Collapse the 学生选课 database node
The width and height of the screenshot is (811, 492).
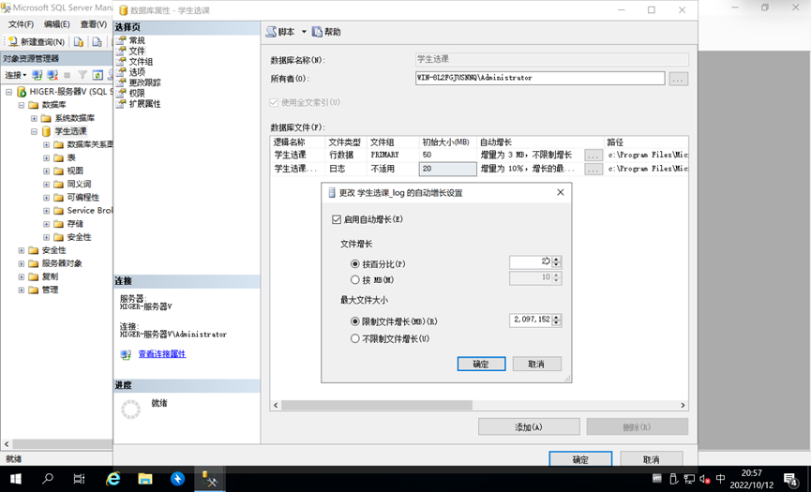[34, 131]
